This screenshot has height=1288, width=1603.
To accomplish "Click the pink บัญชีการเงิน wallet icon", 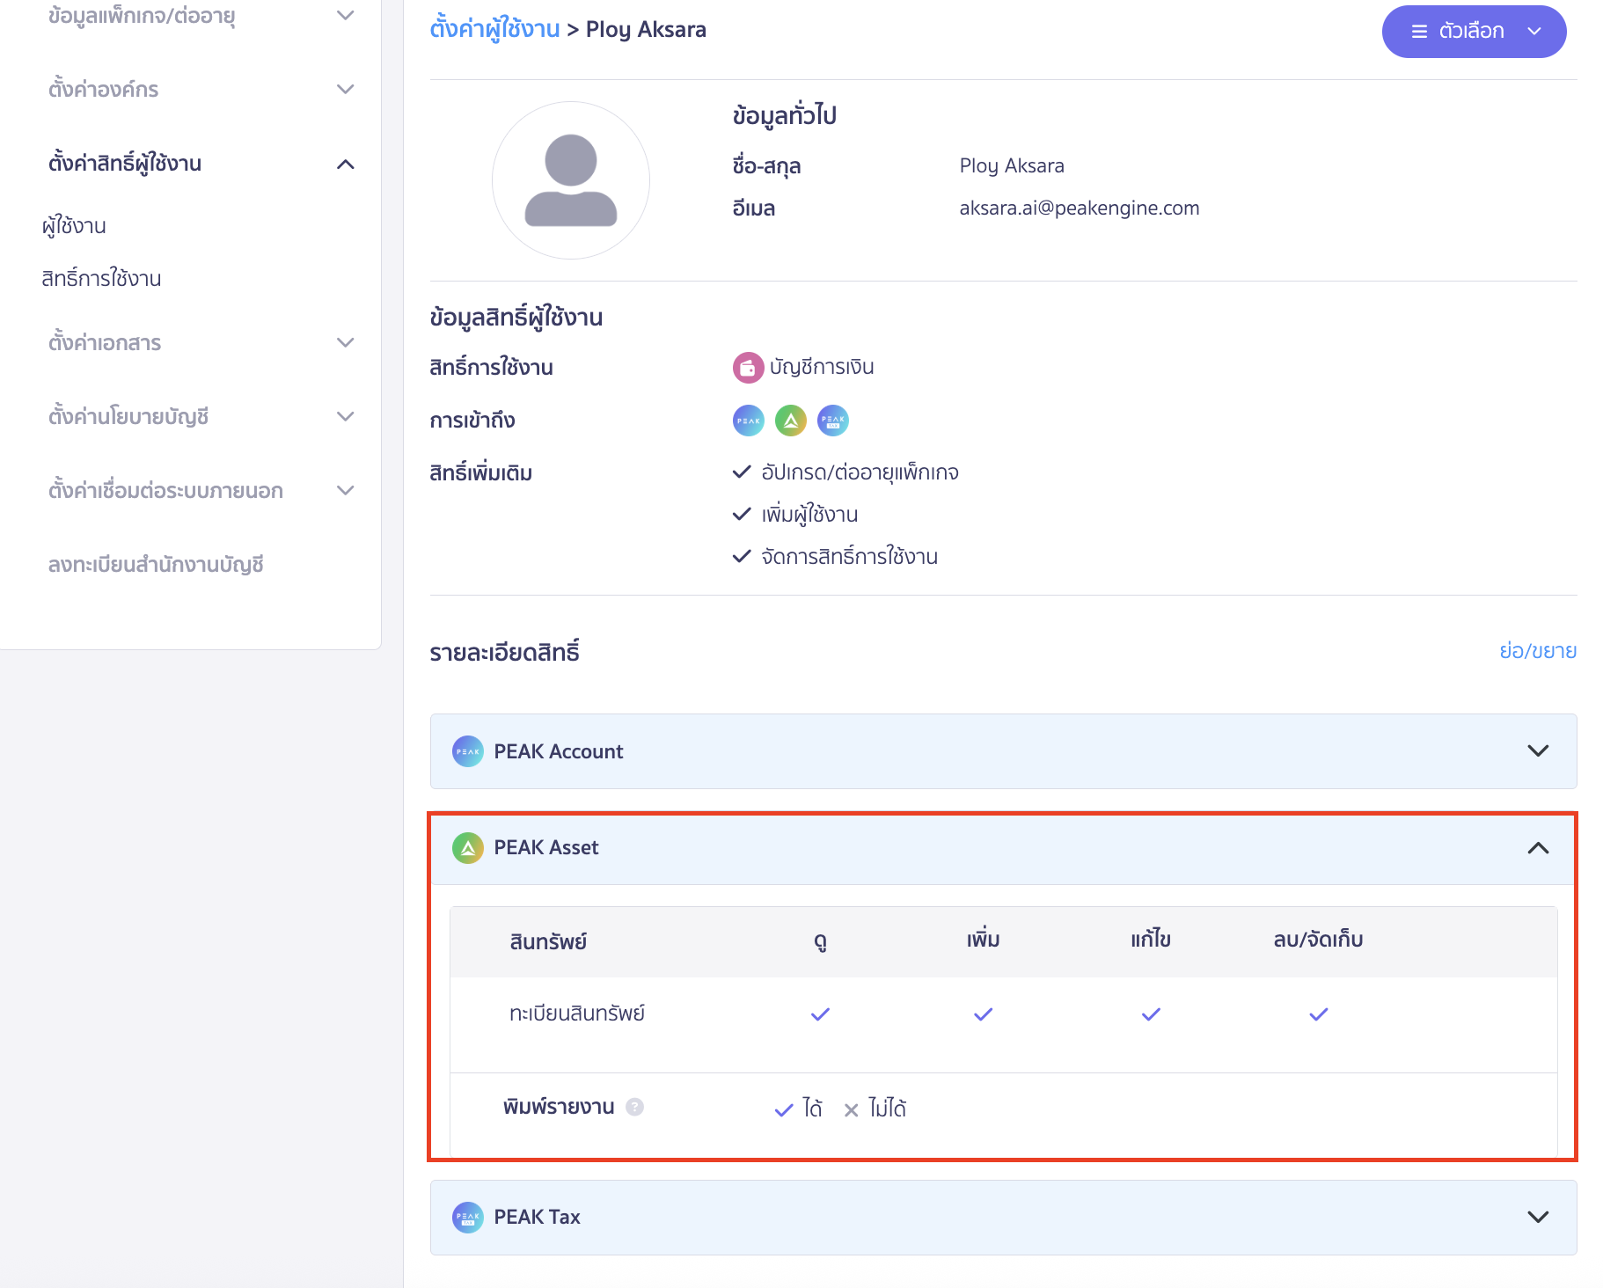I will click(x=748, y=367).
